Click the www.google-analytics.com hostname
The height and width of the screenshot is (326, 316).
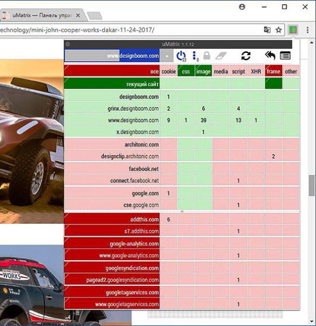pyautogui.click(x=112, y=255)
